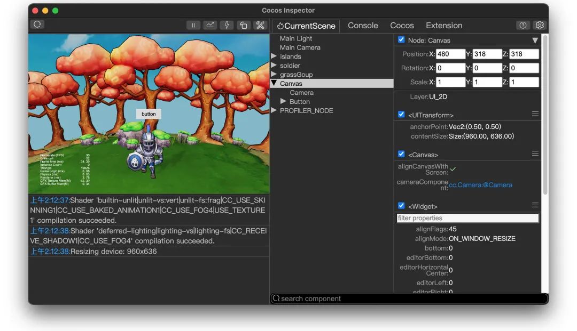Screen dimensions: 577x331
Task: Click the inspector panel scrollbar
Action: 545,116
